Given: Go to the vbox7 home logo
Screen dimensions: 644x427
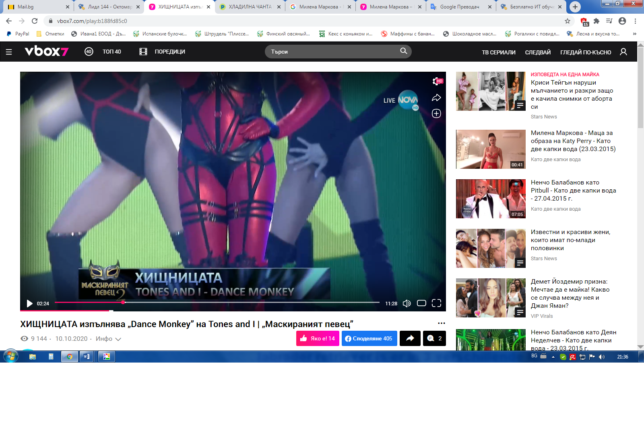Looking at the screenshot, I should 46,52.
